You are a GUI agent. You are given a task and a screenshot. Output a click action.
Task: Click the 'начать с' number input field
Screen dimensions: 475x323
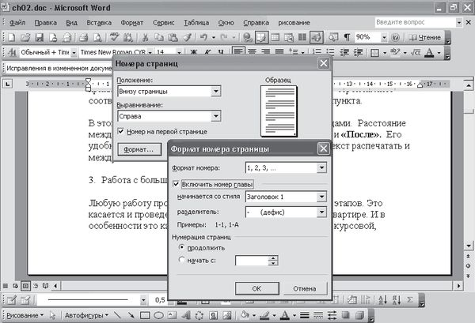pyautogui.click(x=253, y=260)
